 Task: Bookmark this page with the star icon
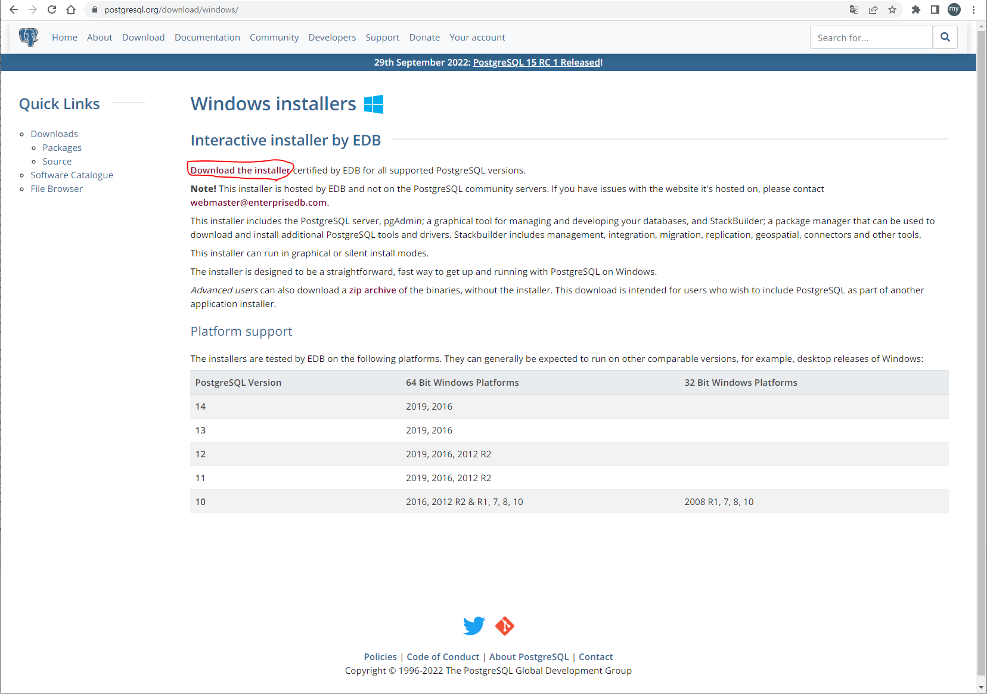[x=892, y=10]
